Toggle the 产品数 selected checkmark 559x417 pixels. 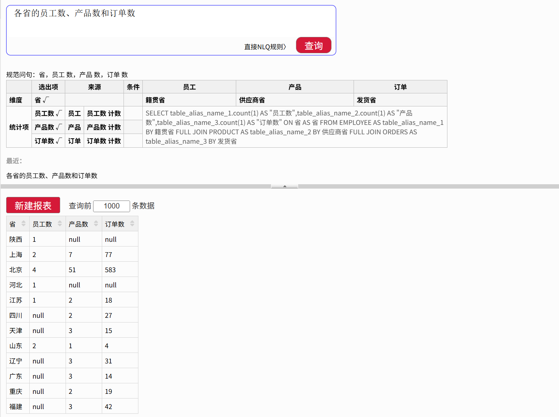click(59, 127)
